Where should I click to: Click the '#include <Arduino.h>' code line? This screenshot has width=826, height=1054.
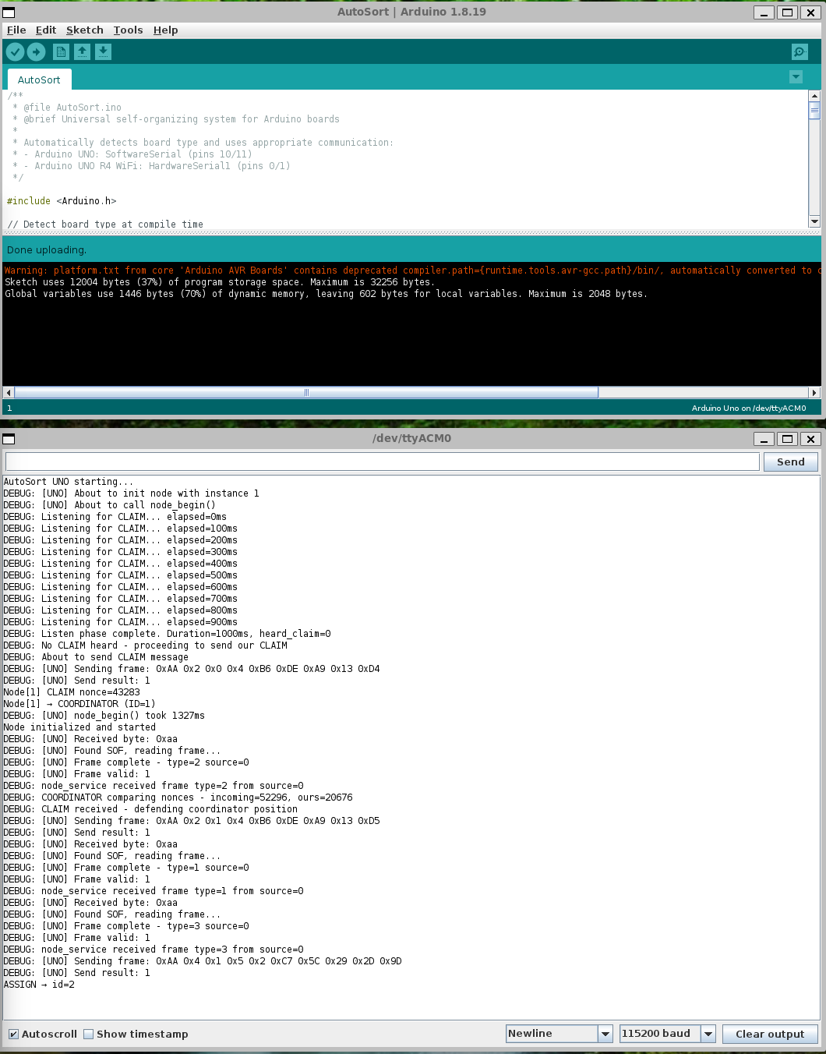(x=62, y=201)
